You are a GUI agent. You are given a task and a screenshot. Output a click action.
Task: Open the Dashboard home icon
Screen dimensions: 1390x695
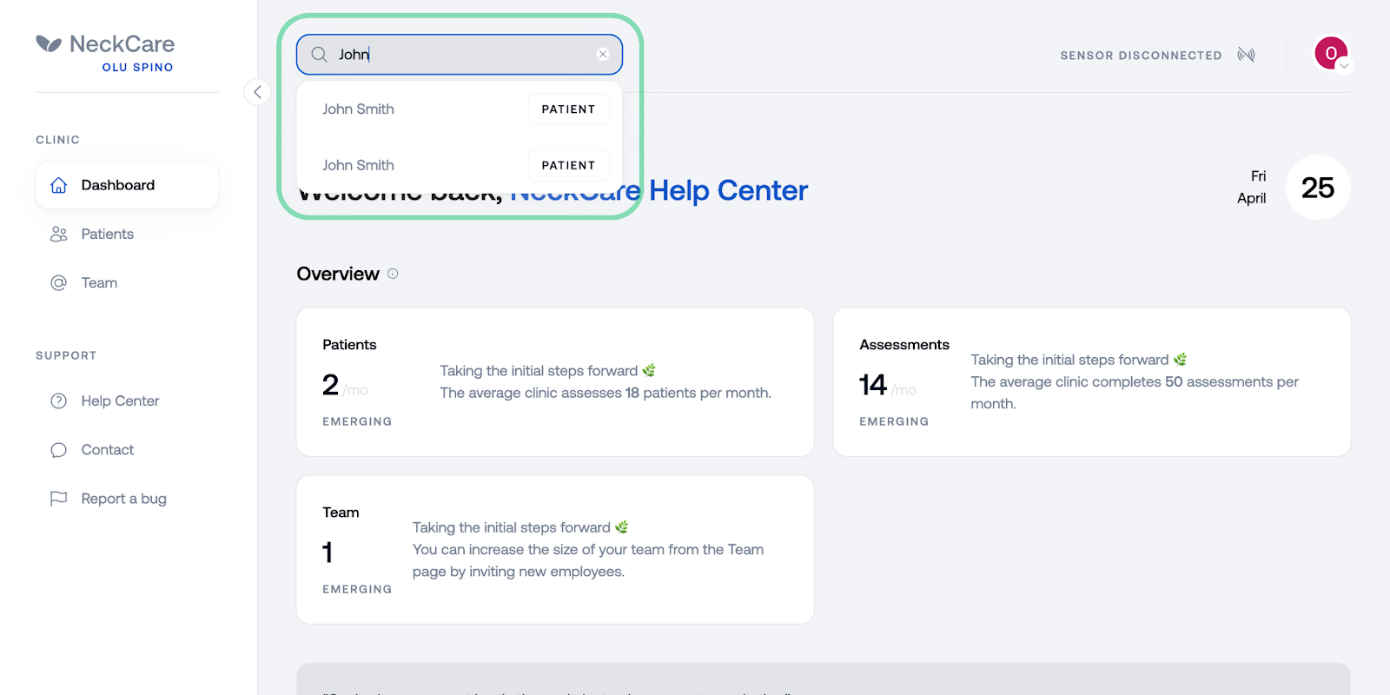(x=59, y=185)
